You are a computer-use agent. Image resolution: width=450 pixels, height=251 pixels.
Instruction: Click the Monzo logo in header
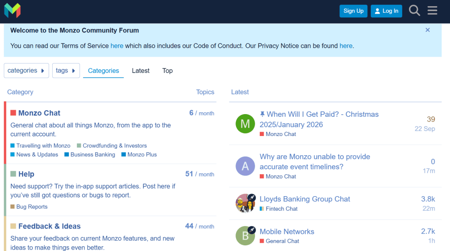pos(12,11)
